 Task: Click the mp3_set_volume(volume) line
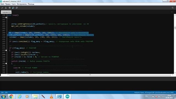tap(23, 26)
